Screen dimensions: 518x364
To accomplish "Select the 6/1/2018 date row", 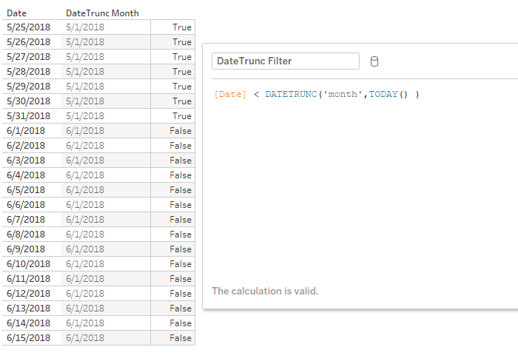I will tap(98, 131).
